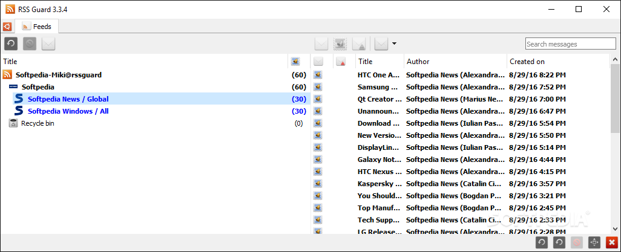621x252 pixels.
Task: Open the HTC One A... message title
Action: pos(379,75)
